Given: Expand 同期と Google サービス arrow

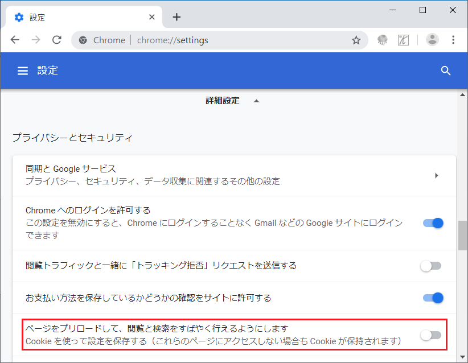Looking at the screenshot, I should click(x=436, y=175).
